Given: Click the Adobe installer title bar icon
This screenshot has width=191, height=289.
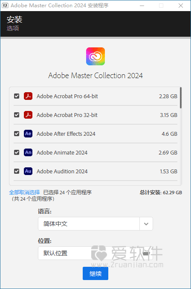Looking at the screenshot, I should pos(5,6).
